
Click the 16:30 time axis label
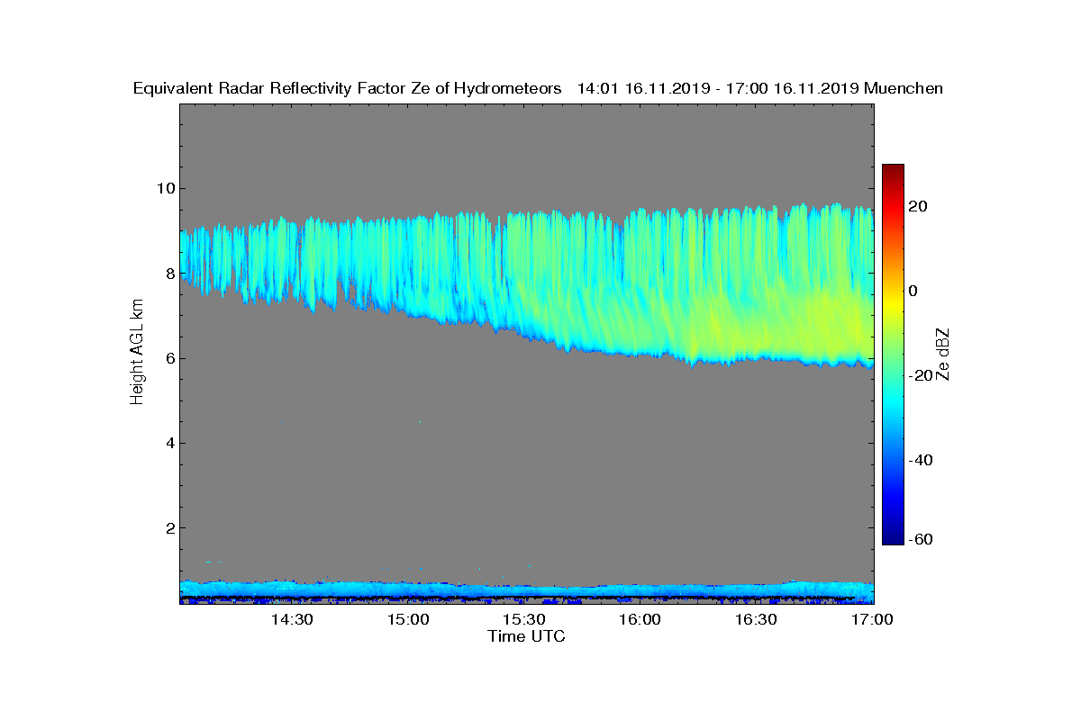pos(757,620)
